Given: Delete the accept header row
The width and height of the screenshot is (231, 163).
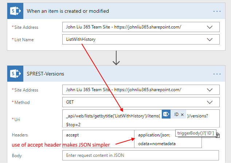Looking at the screenshot, I should [x=218, y=135].
